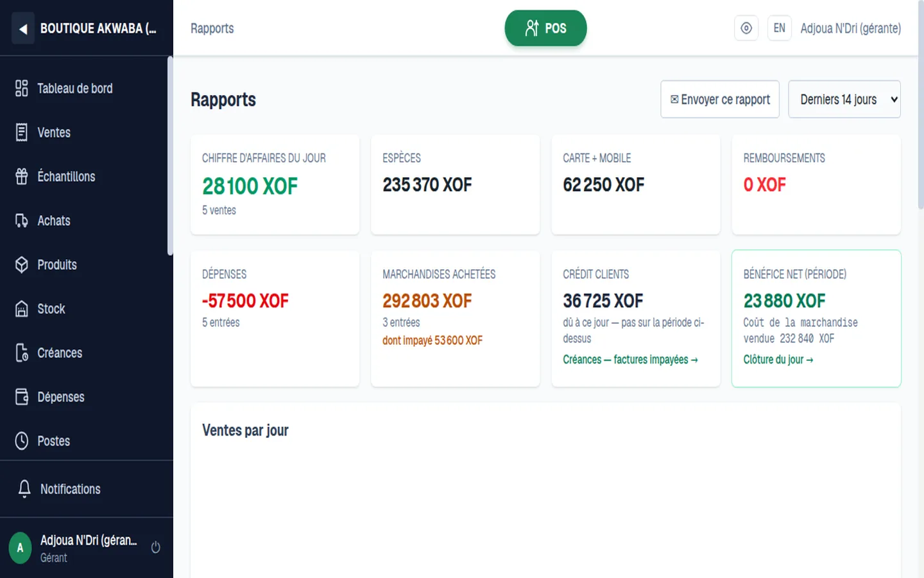Image resolution: width=924 pixels, height=578 pixels.
Task: Click the 292 803 XOF Marchandises achetées value
Action: pos(427,301)
